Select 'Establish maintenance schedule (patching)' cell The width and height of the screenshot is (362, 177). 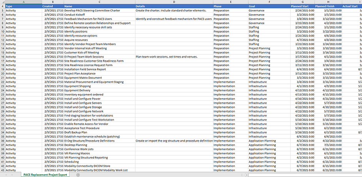pos(99,136)
